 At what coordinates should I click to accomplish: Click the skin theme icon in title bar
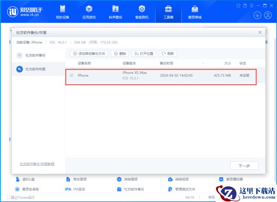click(238, 6)
